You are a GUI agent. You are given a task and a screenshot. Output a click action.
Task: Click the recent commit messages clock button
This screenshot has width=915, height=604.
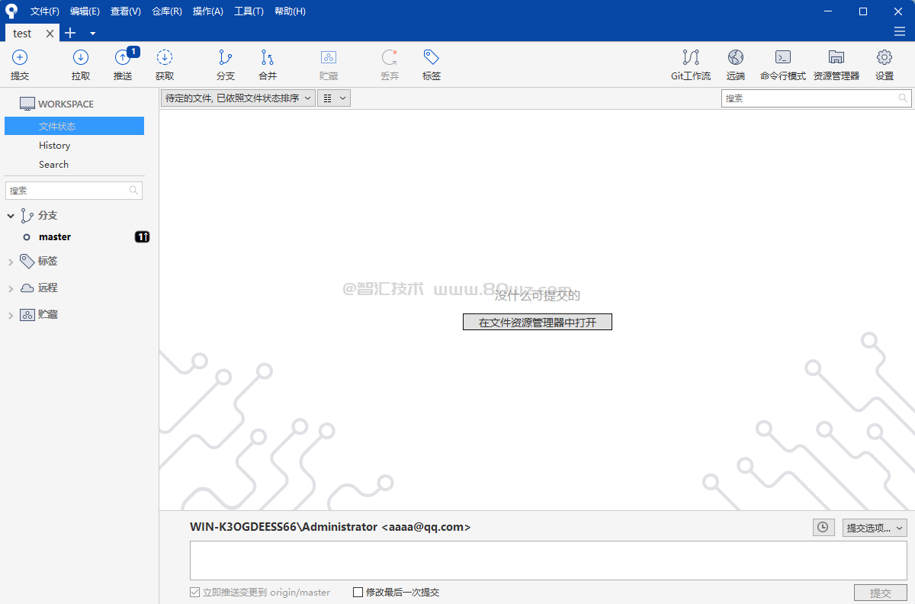pos(823,528)
